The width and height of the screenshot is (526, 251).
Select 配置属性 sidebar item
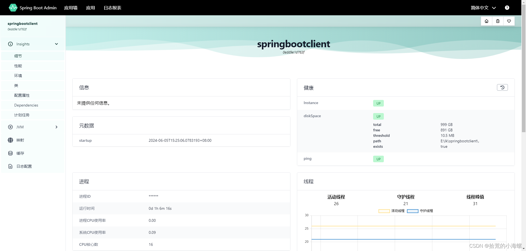click(x=22, y=95)
